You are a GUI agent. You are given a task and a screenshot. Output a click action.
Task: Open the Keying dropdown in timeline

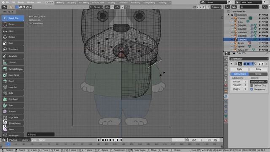pyautogui.click(x=26, y=140)
